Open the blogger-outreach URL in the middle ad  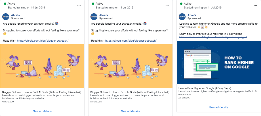click(131, 41)
